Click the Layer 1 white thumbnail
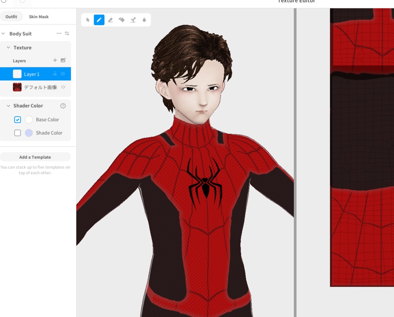 coord(17,74)
